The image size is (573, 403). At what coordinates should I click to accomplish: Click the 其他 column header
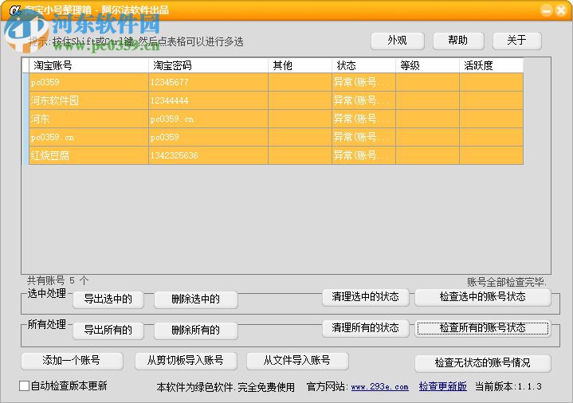(300, 65)
